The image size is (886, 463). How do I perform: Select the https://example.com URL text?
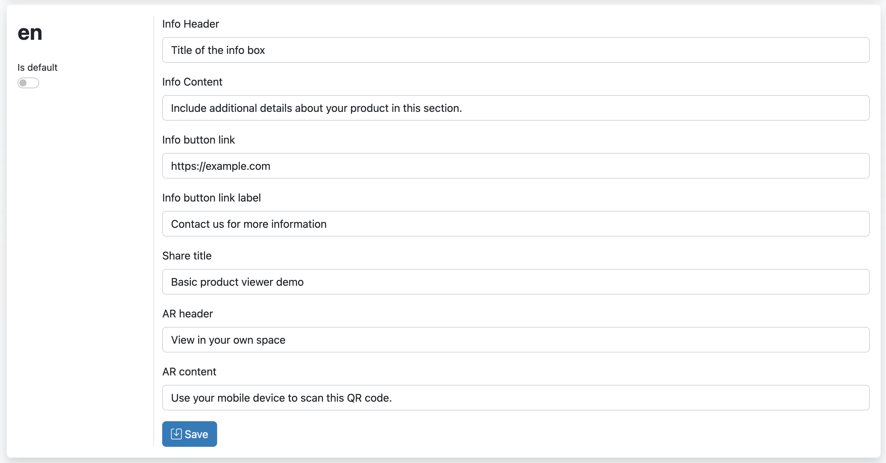coord(220,166)
